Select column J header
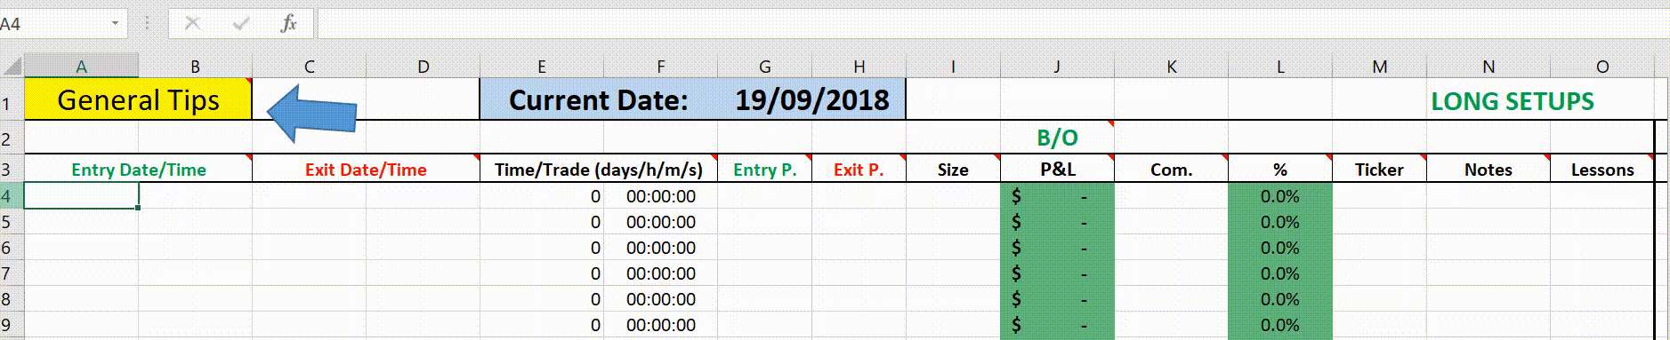The width and height of the screenshot is (1670, 340). pyautogui.click(x=1057, y=67)
